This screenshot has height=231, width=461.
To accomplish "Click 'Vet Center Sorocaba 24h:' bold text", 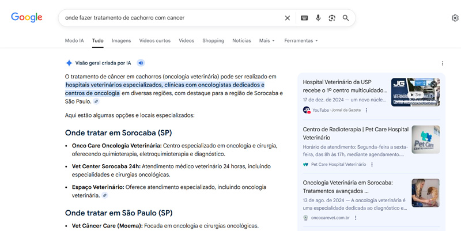I will tap(107, 166).
